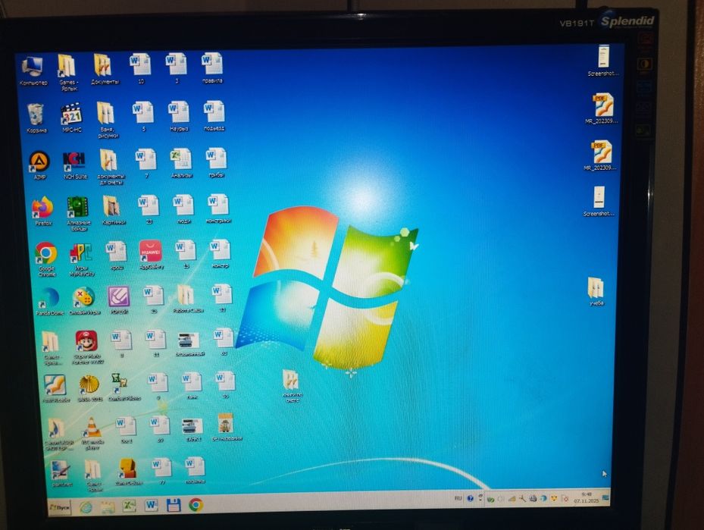Image resolution: width=704 pixels, height=530 pixels.
Task: Open the Zombie Pilots game shortcut
Action: 124,386
